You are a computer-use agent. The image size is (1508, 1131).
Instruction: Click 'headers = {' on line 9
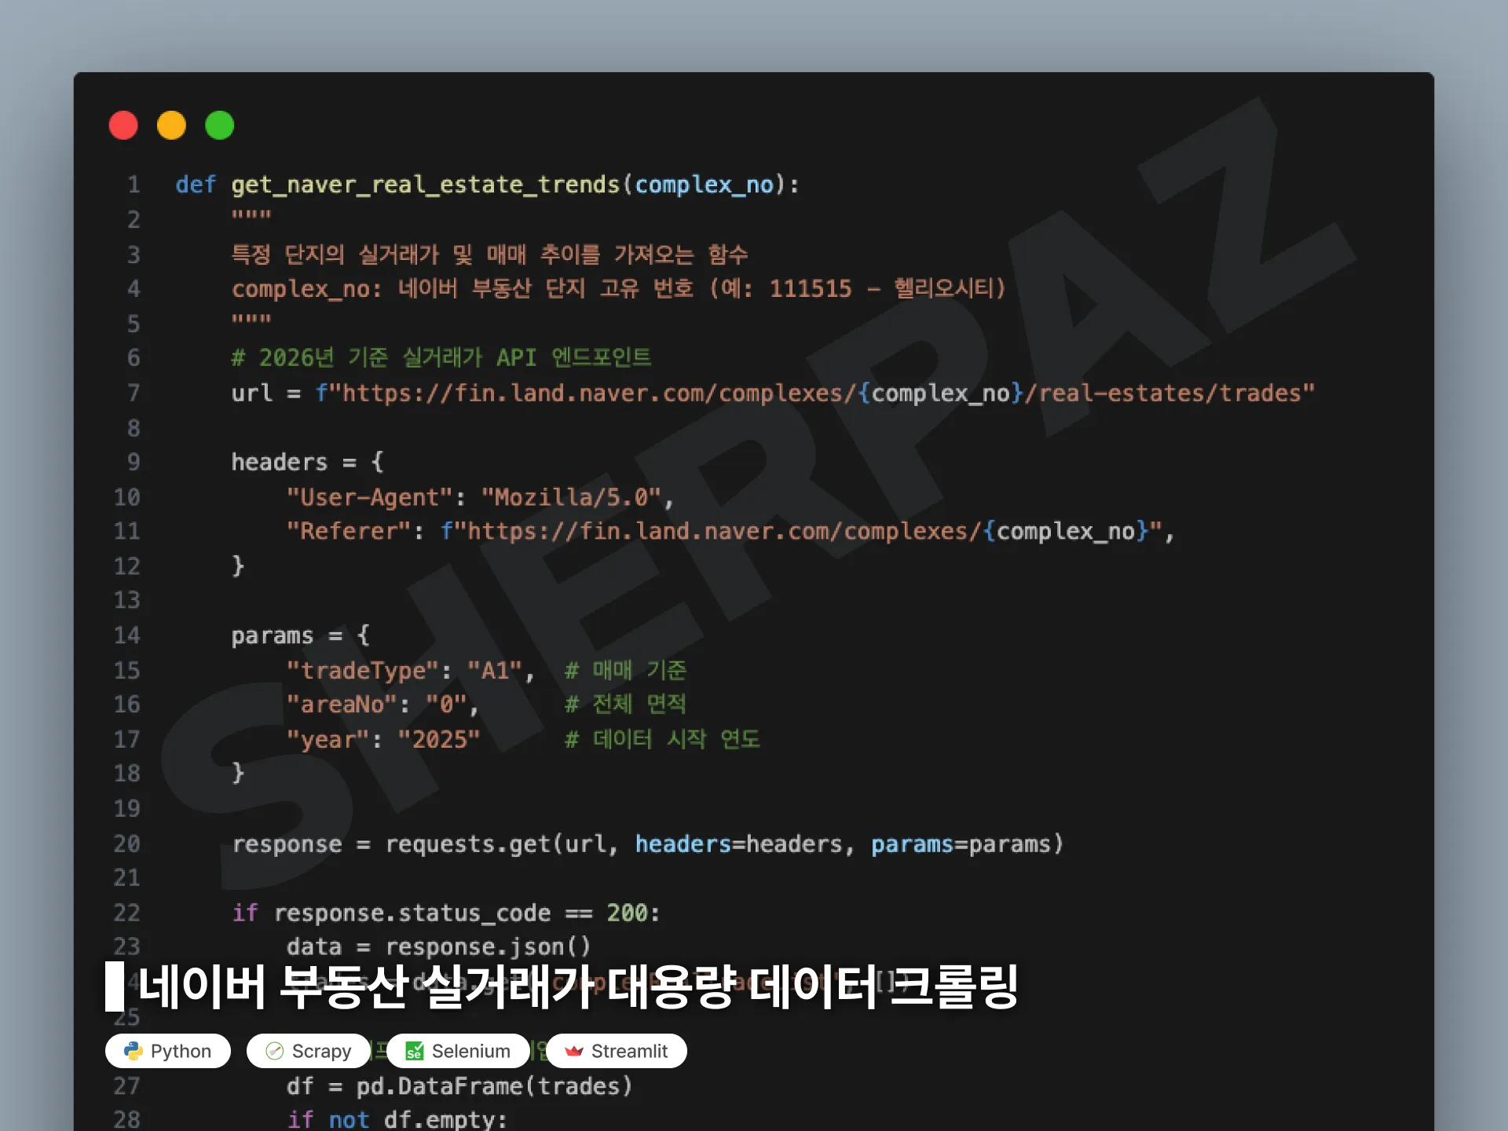308,462
